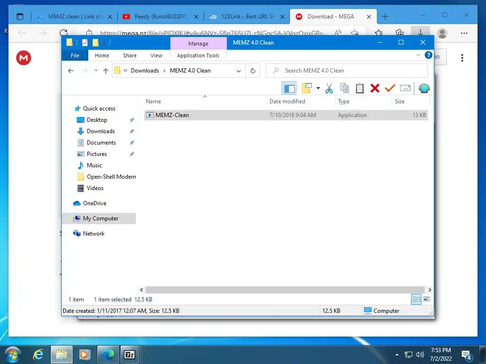Open Open-Shell Modern folder in navigation pane
Screen dimensions: 486x364
pyautogui.click(x=111, y=177)
